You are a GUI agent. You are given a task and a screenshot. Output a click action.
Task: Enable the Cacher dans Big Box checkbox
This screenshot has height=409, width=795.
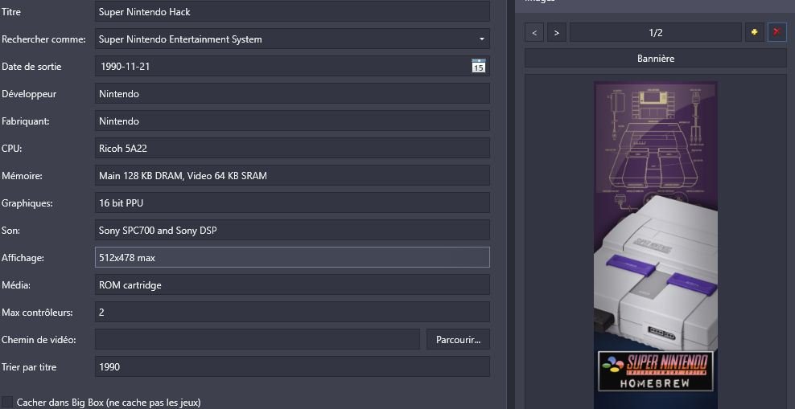[x=8, y=402]
